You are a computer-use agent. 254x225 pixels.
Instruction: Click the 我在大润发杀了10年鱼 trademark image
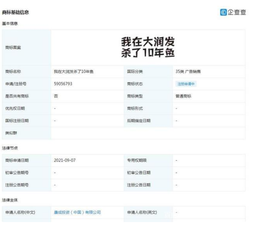click(148, 47)
